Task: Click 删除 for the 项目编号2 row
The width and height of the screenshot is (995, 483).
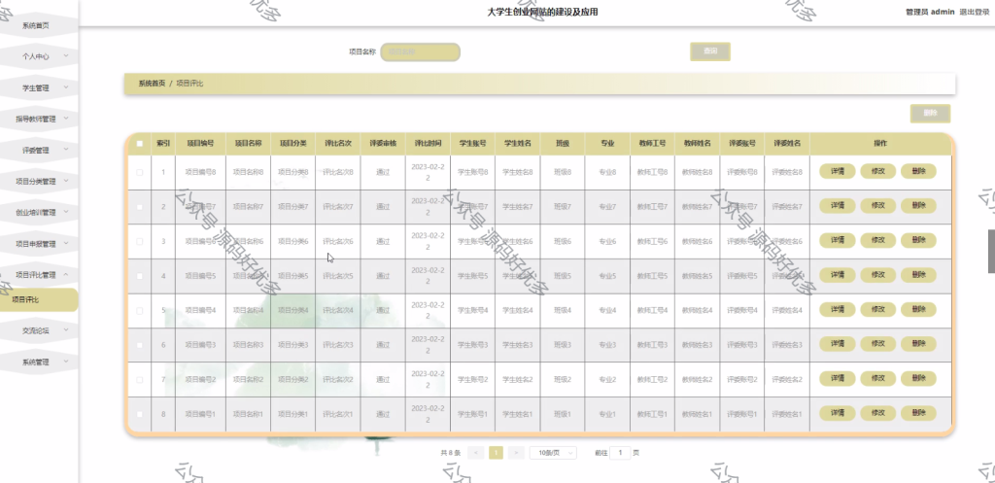Action: click(x=918, y=379)
